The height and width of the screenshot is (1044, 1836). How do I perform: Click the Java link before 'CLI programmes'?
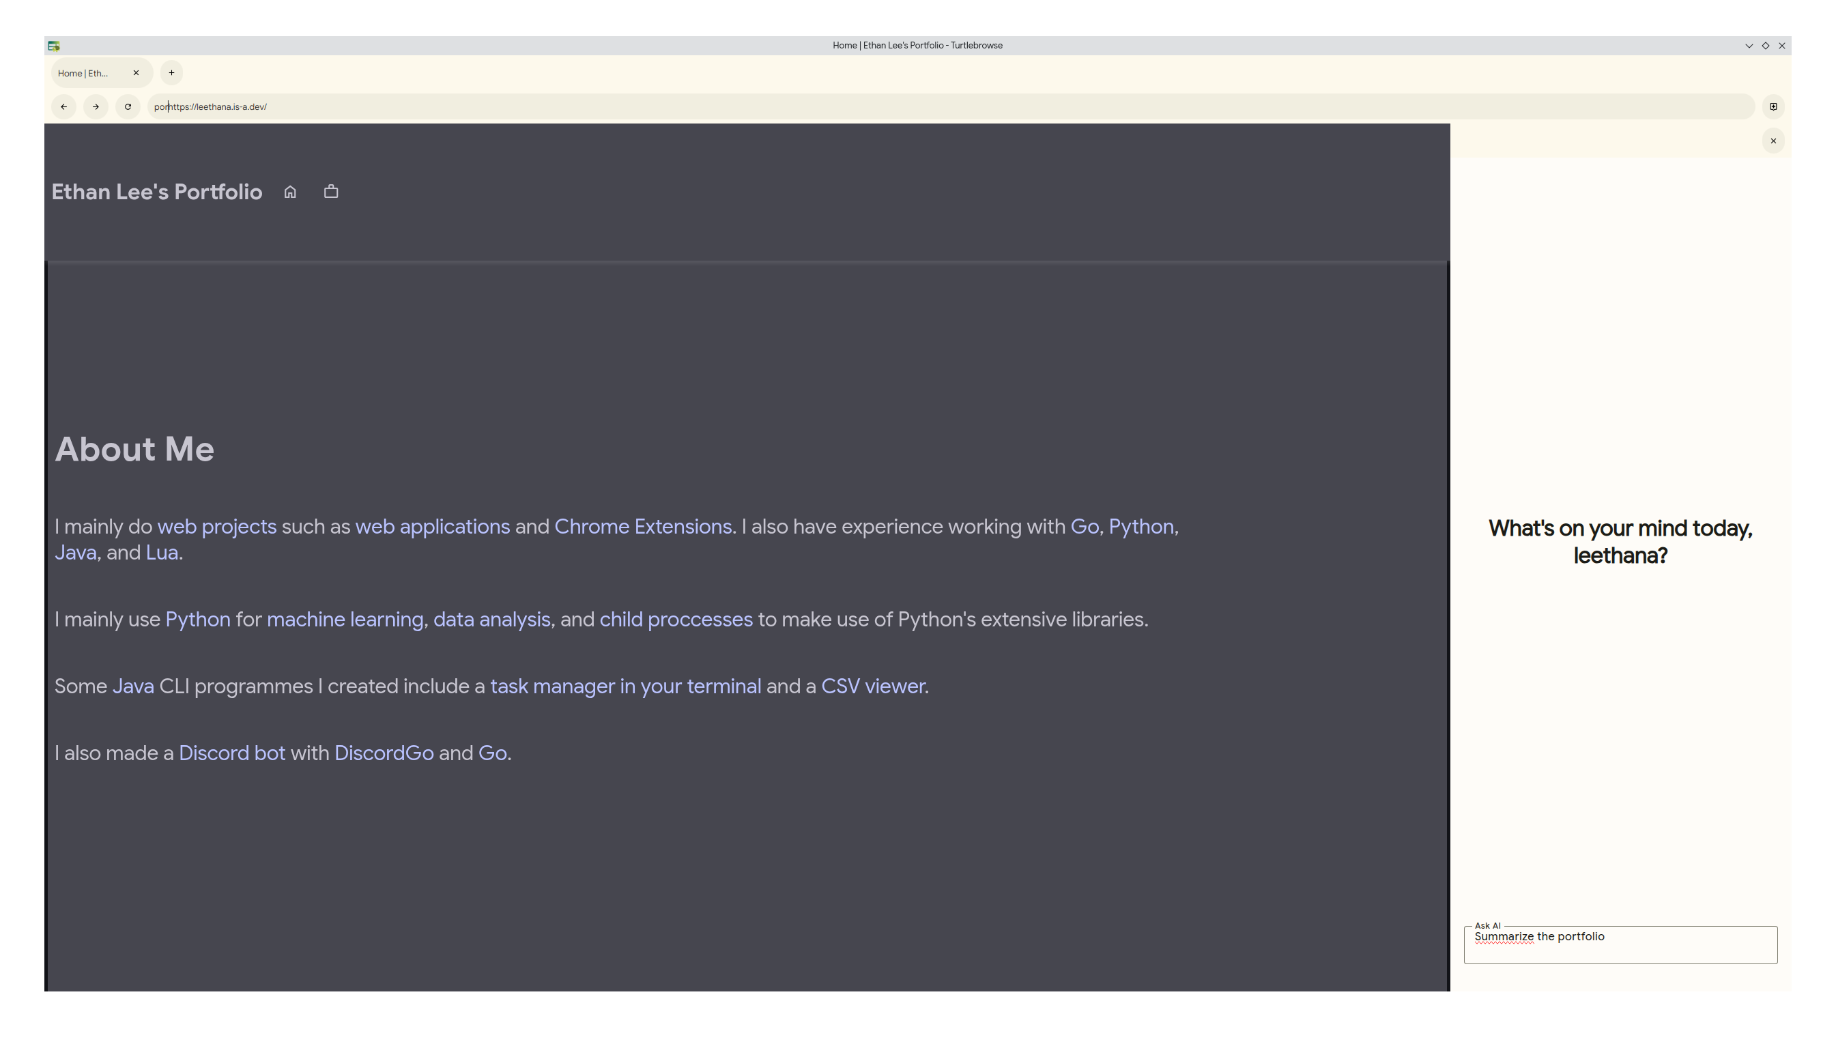[132, 686]
